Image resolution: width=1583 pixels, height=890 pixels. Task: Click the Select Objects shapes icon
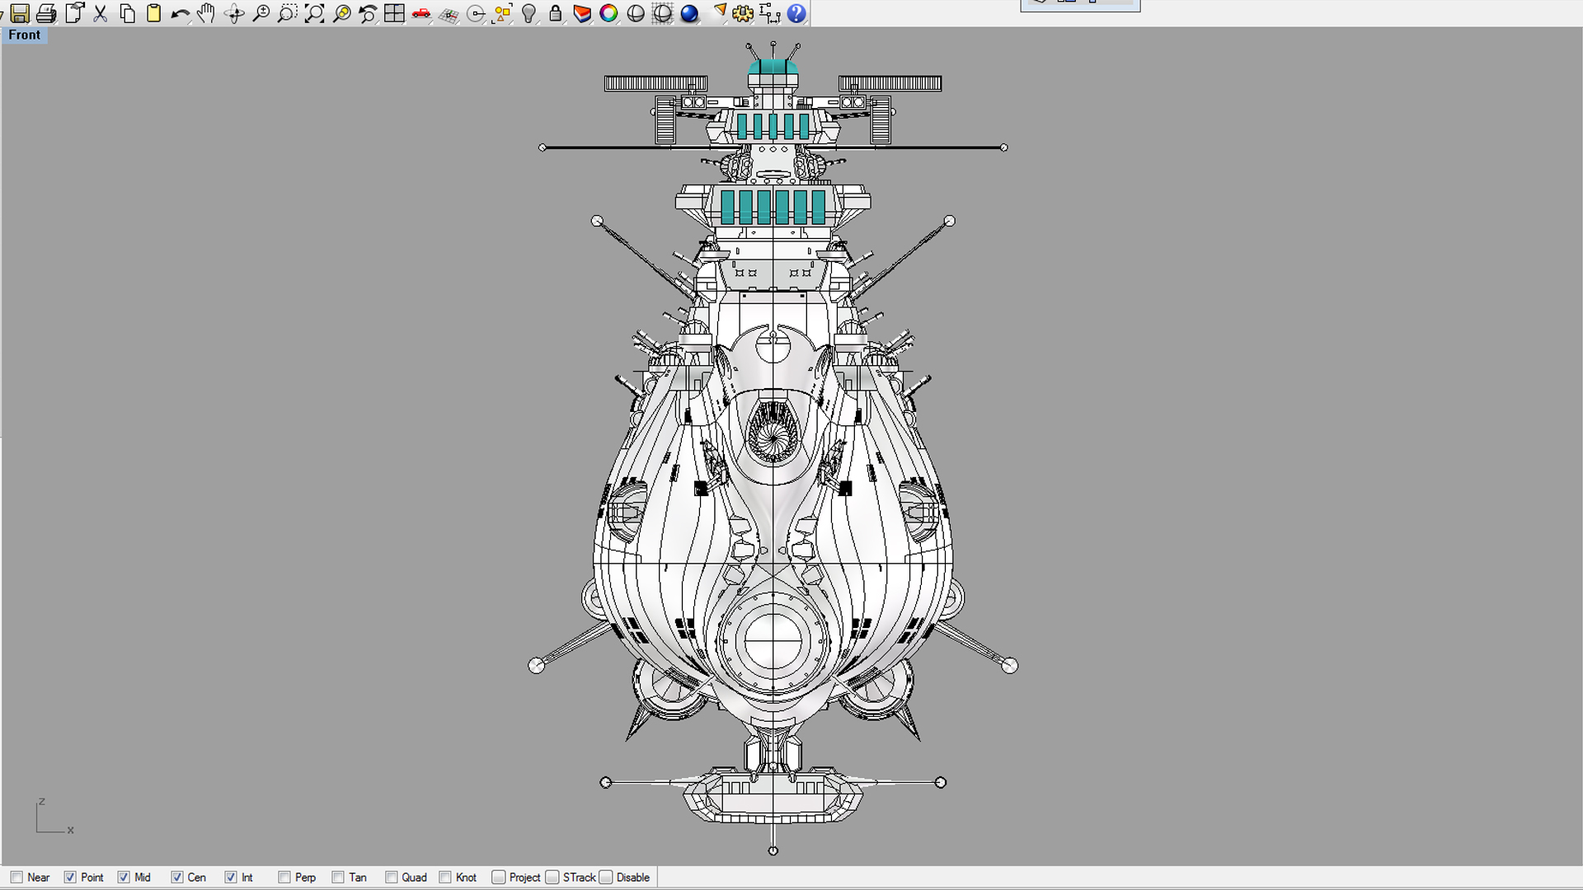pos(502,13)
